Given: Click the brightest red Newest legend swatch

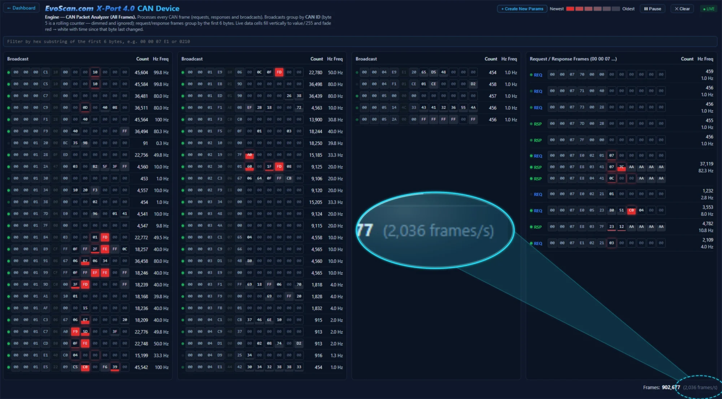Looking at the screenshot, I should tap(570, 9).
